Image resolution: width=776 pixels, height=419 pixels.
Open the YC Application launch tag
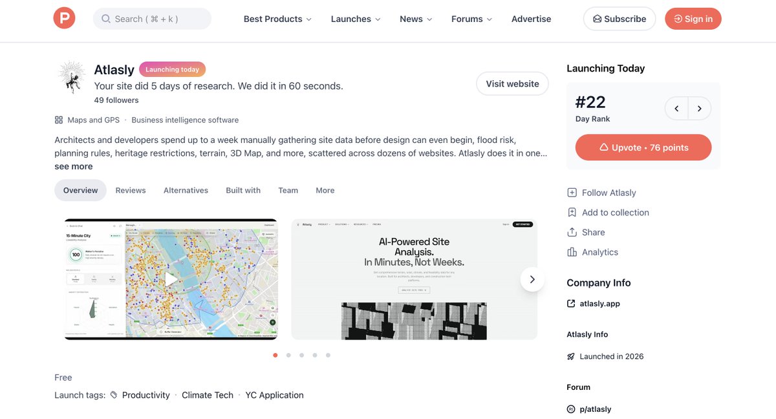pos(274,395)
